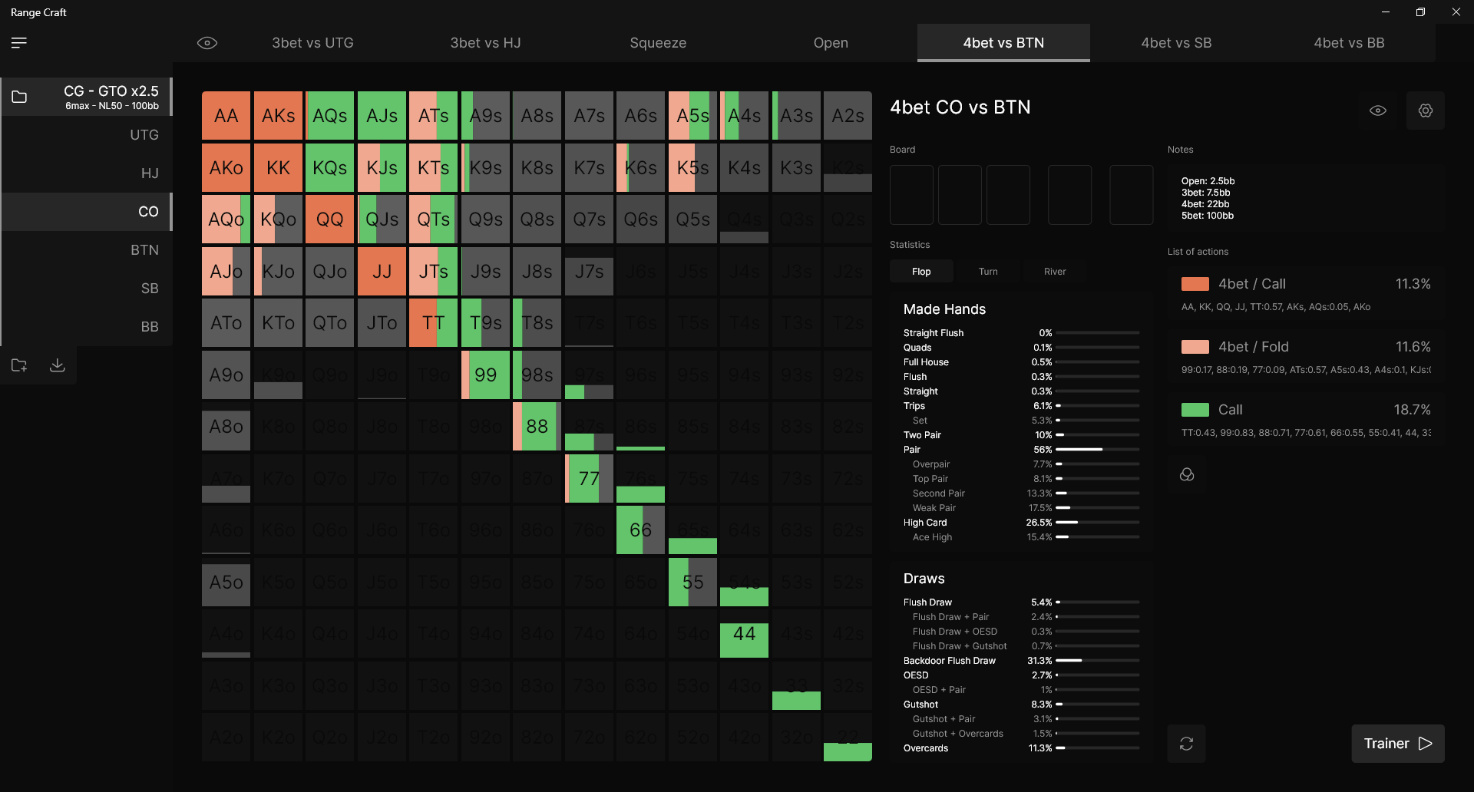This screenshot has width=1474, height=792.
Task: Click the overlapping circles icon under actions
Action: click(x=1186, y=475)
